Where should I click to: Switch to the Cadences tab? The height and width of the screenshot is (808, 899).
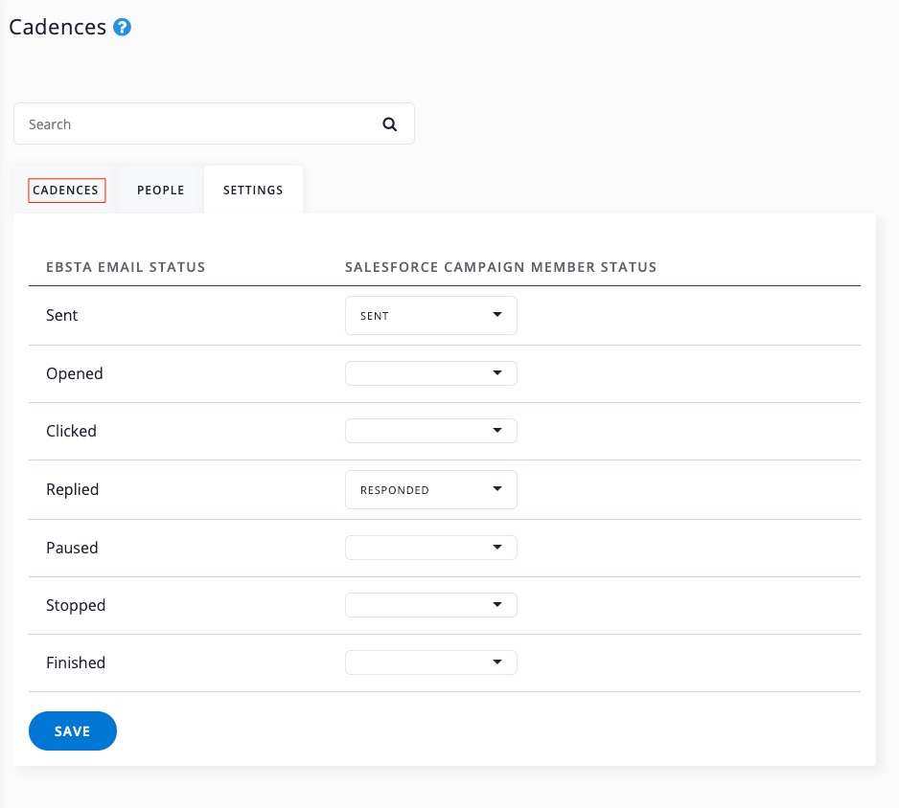pyautogui.click(x=66, y=191)
